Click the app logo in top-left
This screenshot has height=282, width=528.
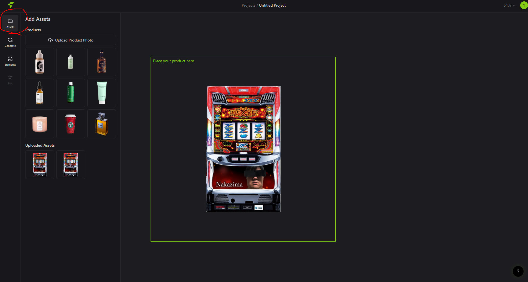coord(11,5)
